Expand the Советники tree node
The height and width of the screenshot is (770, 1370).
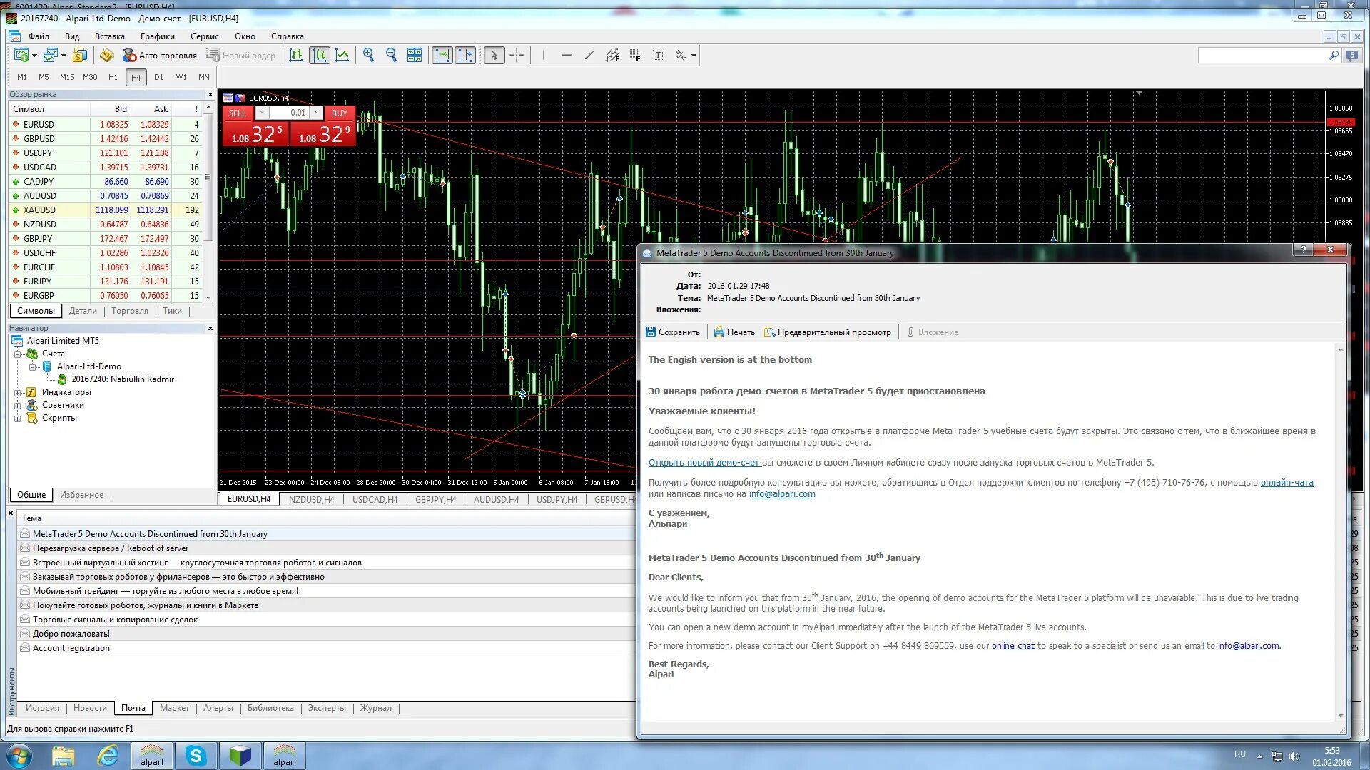[x=18, y=405]
